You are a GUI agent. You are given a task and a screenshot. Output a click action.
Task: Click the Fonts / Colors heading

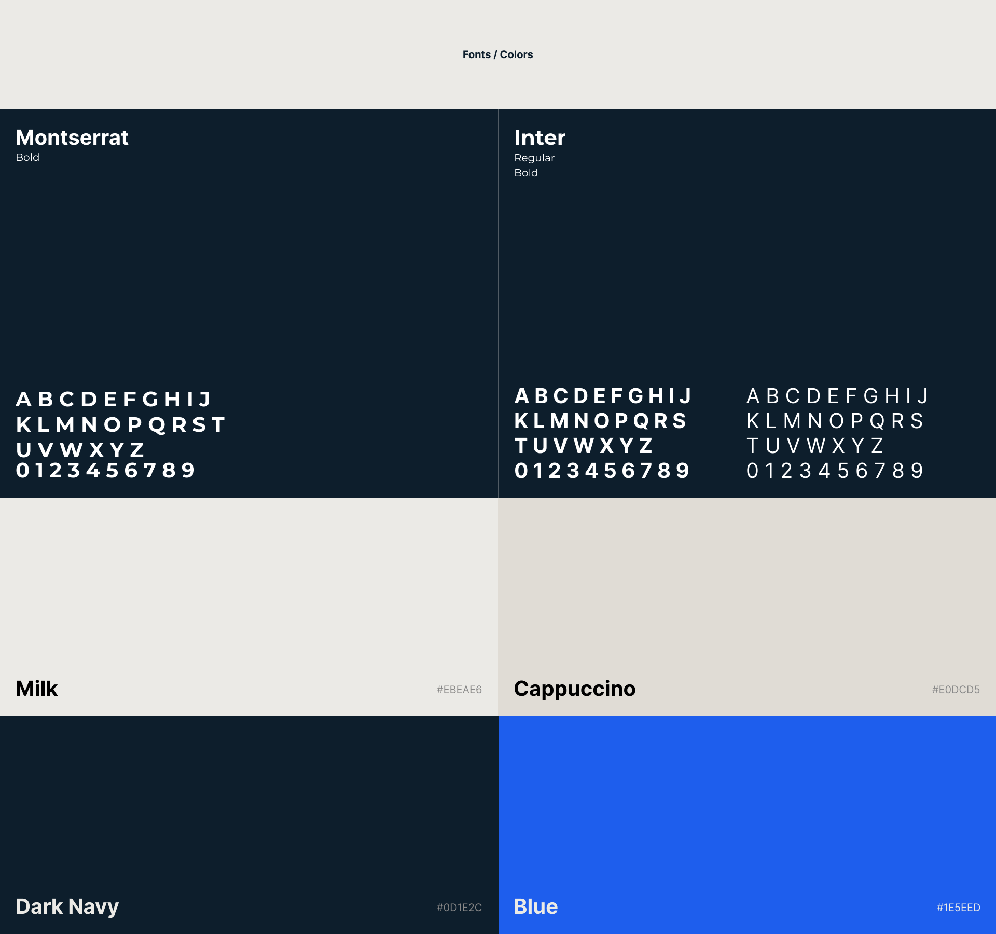coord(497,54)
